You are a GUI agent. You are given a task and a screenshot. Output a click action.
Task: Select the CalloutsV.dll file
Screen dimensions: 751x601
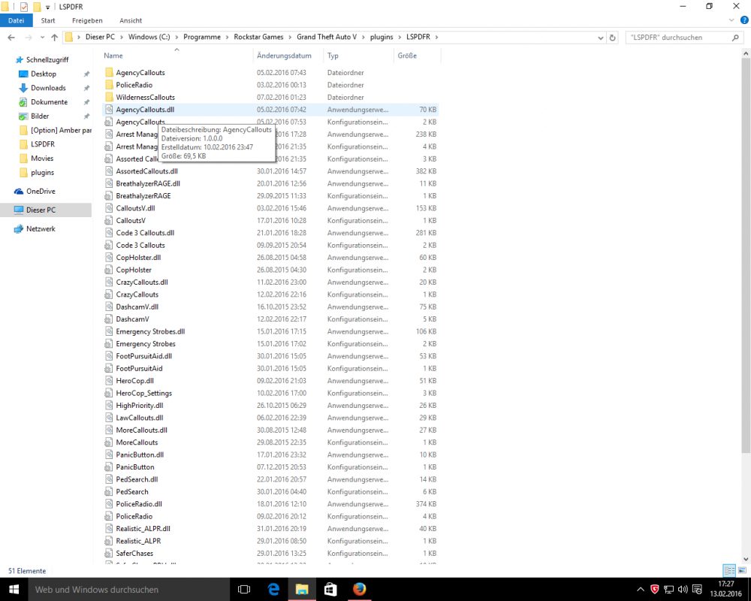tap(270, 209)
